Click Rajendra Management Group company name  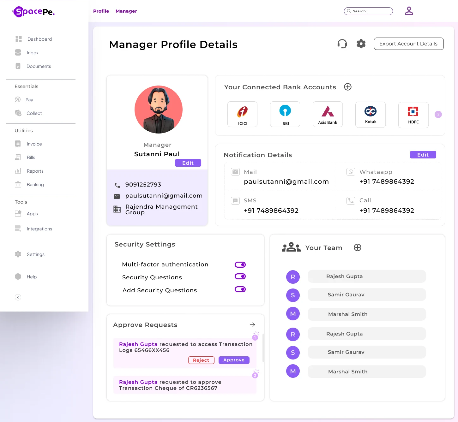coord(161,209)
